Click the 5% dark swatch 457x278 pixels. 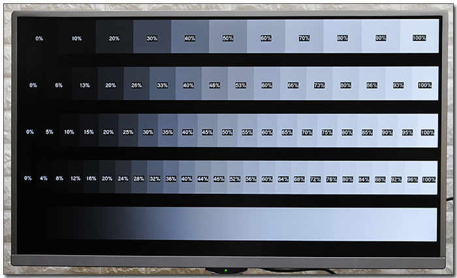point(50,132)
